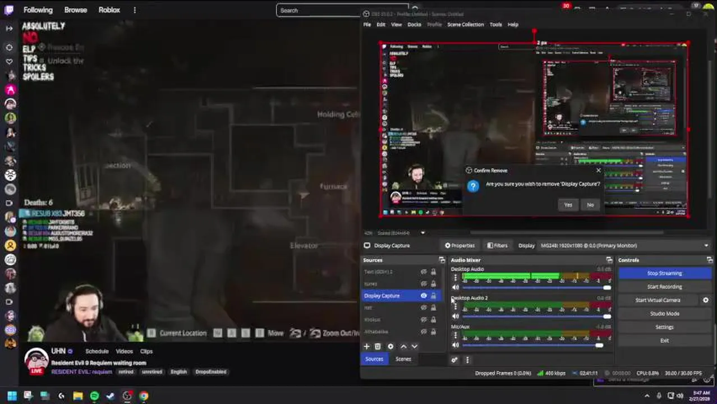This screenshot has width=717, height=404.
Task: Open OBS Settings button
Action: point(664,327)
